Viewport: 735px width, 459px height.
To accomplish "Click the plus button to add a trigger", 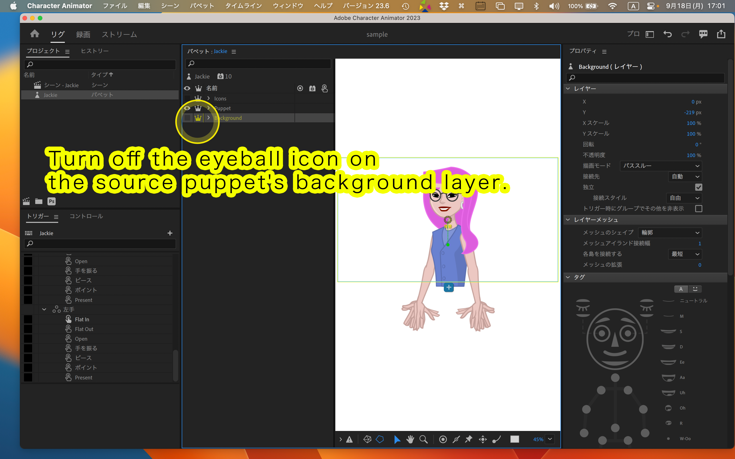I will [x=170, y=233].
